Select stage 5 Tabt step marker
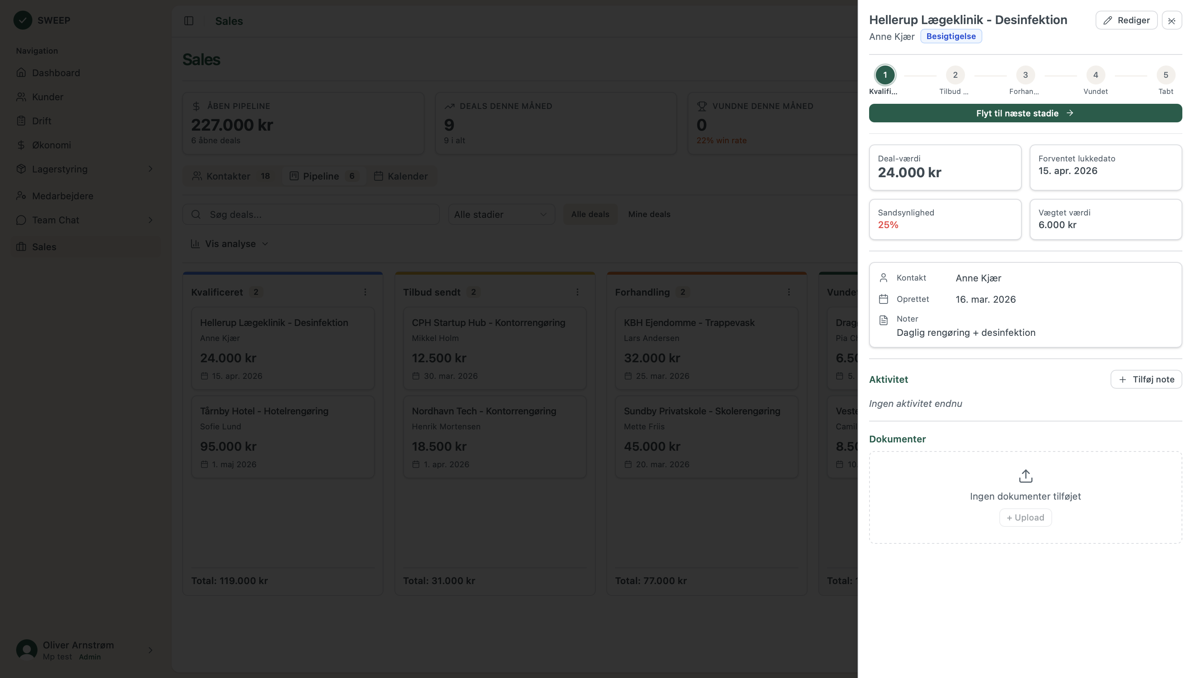Screen dimensions: 1193x678 [1165, 75]
